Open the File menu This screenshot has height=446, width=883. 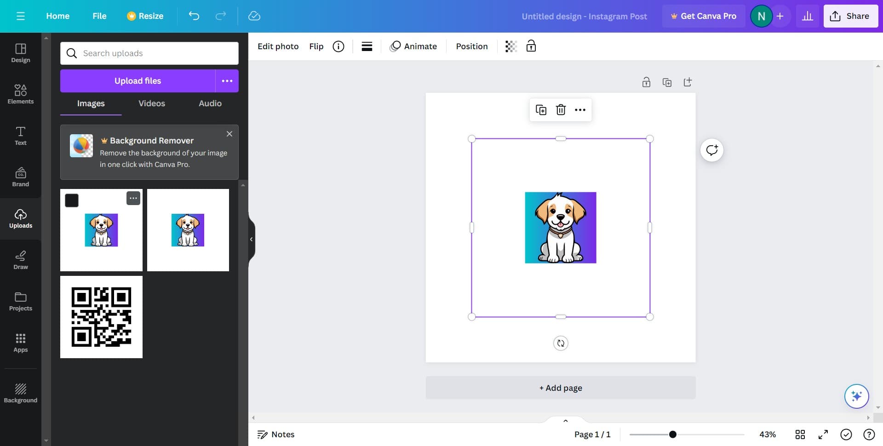tap(99, 16)
